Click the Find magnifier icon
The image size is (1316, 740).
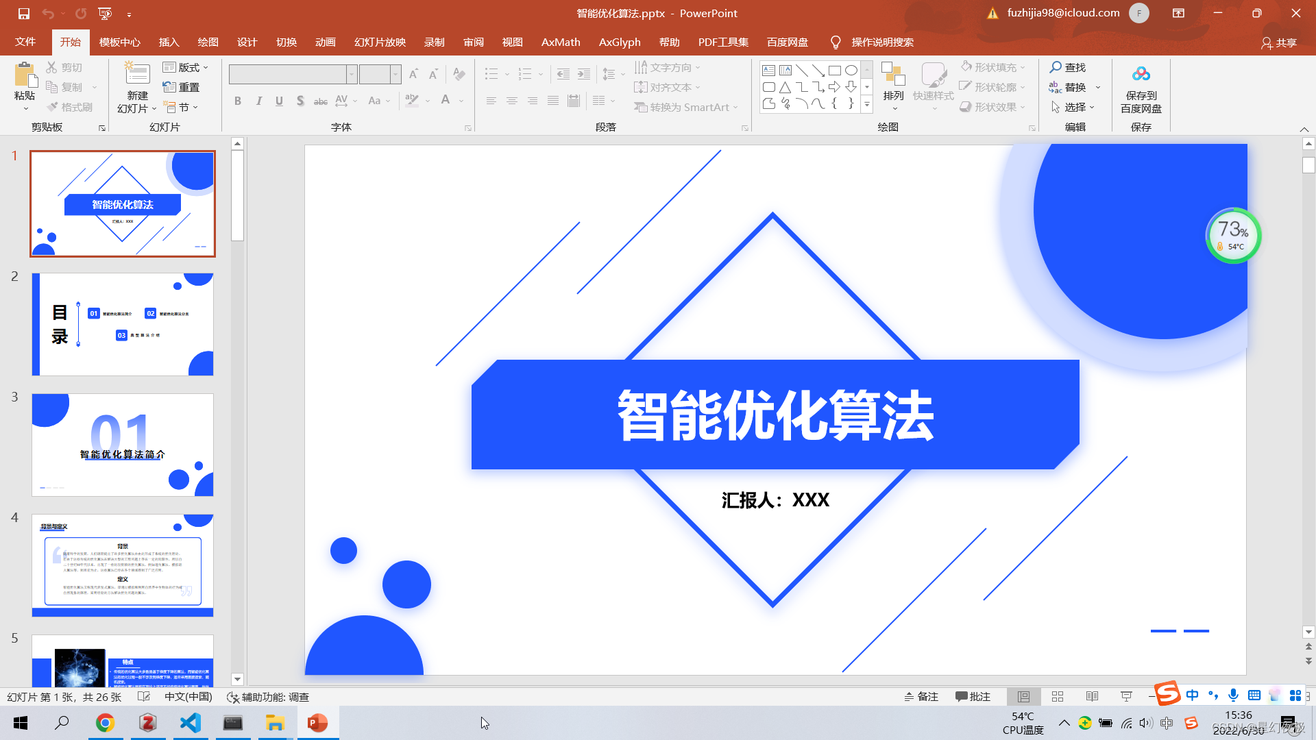(1056, 66)
